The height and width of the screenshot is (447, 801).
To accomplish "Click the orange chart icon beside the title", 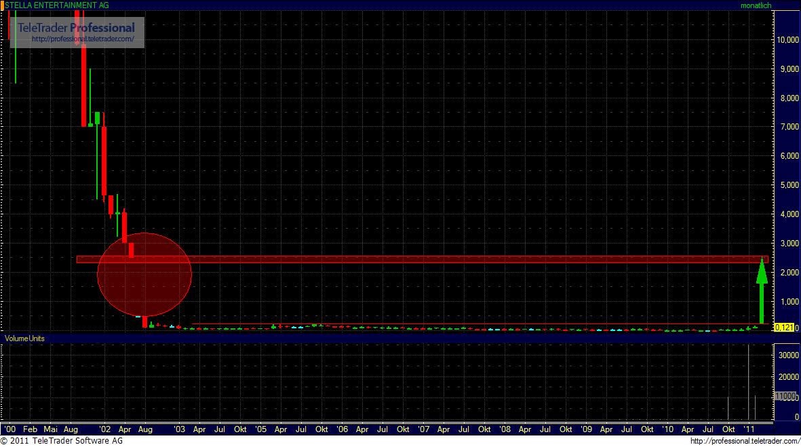I will pos(4,5).
